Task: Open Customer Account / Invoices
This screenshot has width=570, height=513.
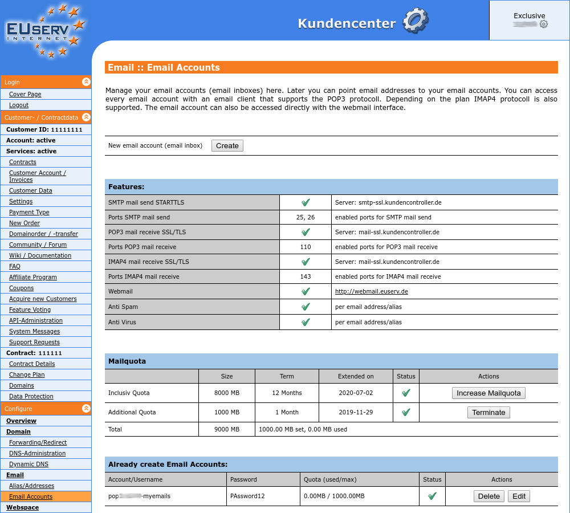Action: pos(38,176)
